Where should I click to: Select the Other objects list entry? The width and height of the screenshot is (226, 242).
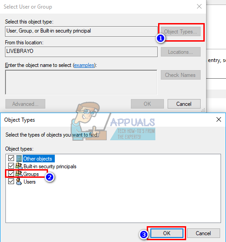tap(38, 159)
